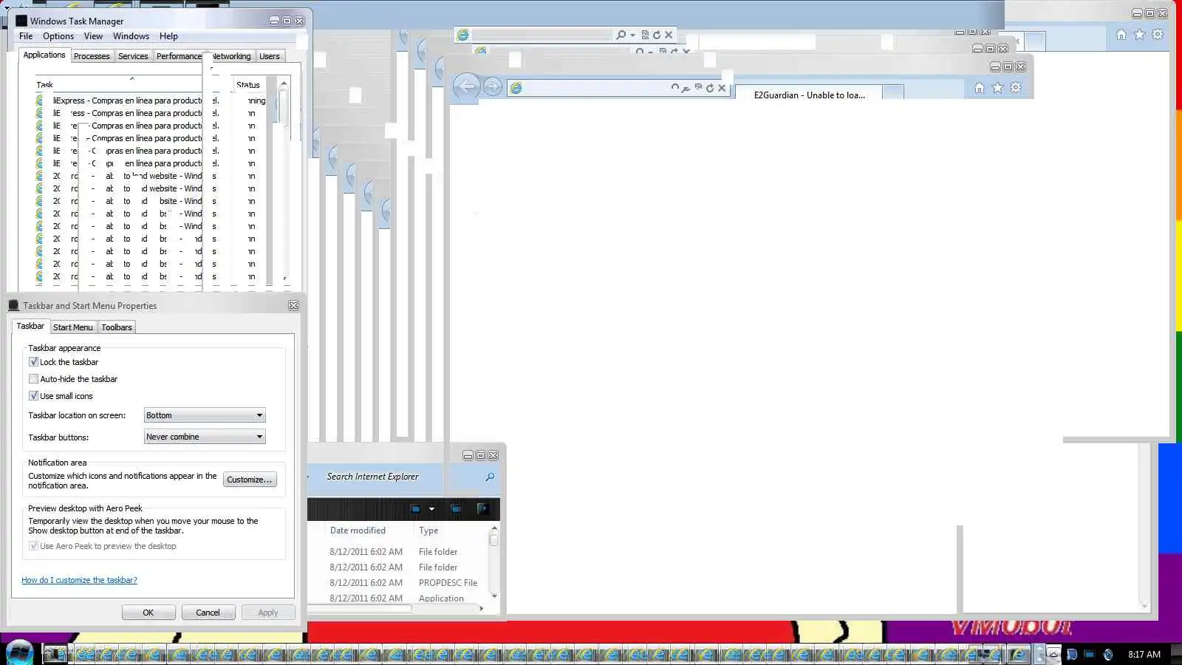1182x665 pixels.
Task: Click the Home icon in the rearmost IE window
Action: 1121,35
